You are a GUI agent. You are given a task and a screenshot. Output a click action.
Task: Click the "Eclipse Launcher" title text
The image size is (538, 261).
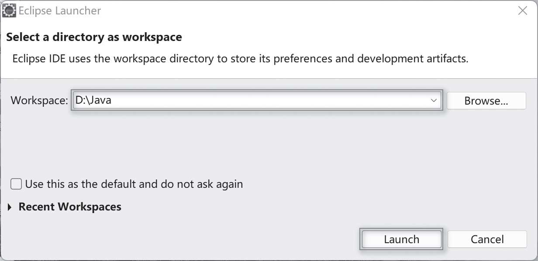pos(59,11)
